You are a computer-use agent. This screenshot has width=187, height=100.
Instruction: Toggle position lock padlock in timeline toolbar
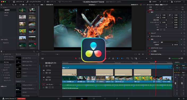pos(113,58)
